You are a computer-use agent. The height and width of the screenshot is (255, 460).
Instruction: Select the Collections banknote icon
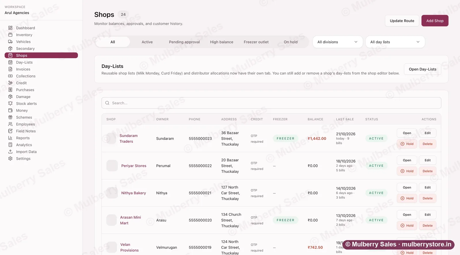pyautogui.click(x=10, y=76)
